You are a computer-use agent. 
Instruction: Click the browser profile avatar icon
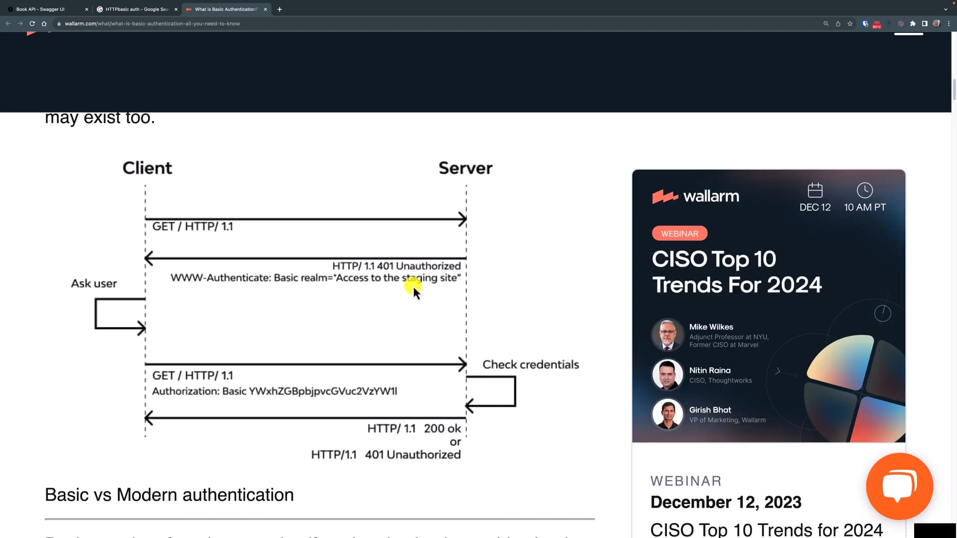tap(937, 23)
